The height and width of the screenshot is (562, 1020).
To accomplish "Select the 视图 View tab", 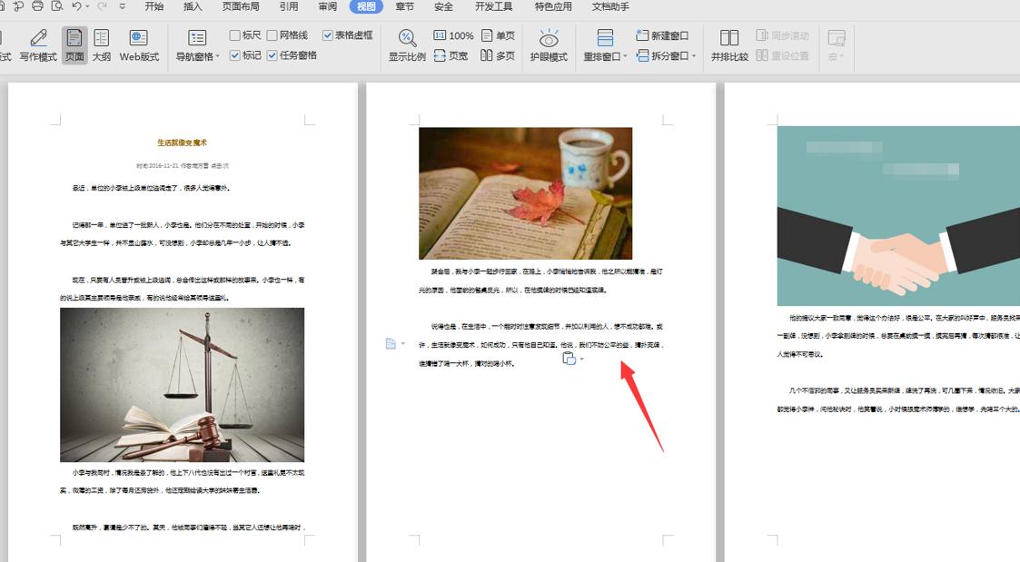I will (366, 6).
